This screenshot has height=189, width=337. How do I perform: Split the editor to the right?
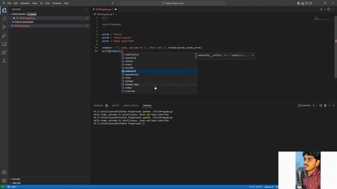329,9
